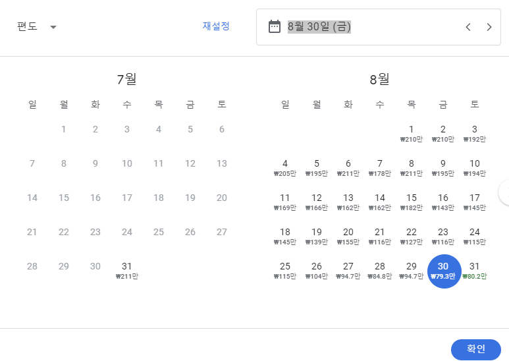This screenshot has height=361, width=509.
Task: Select August 10 priced ₩194만
Action: 475,168
